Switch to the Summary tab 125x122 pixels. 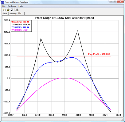coord(13,14)
